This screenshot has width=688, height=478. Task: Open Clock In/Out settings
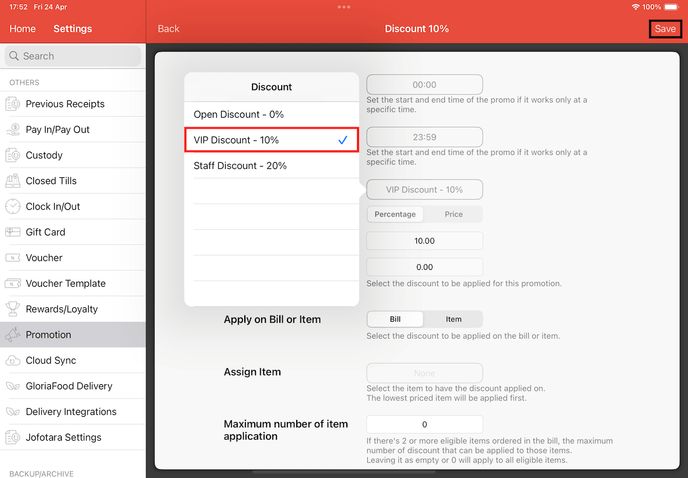pyautogui.click(x=73, y=206)
